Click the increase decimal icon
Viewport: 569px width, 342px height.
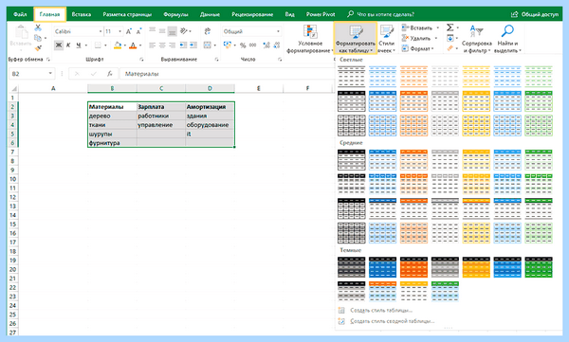click(x=266, y=45)
